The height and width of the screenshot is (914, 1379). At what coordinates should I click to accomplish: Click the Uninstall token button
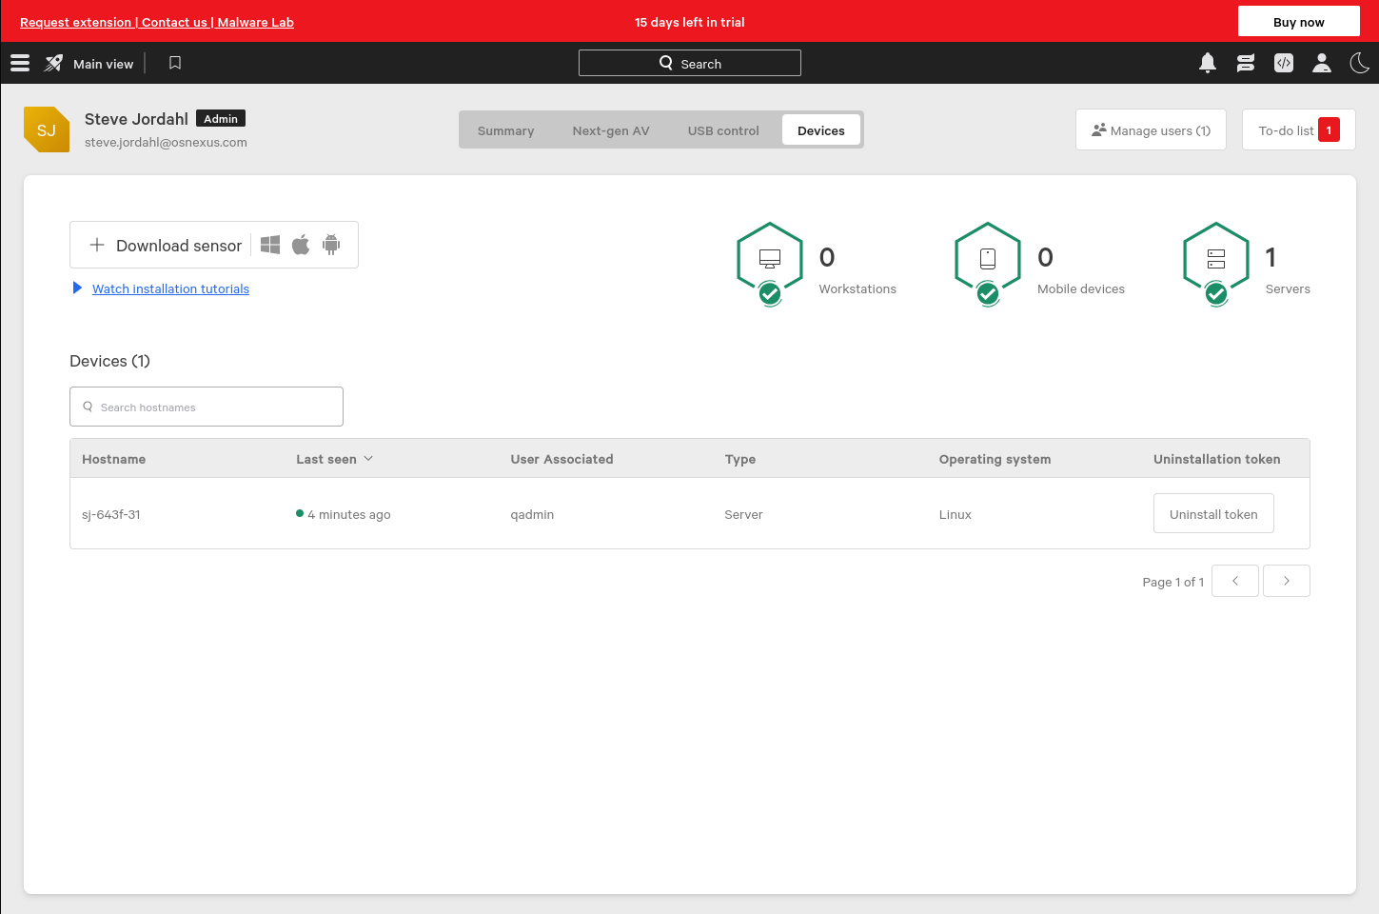tap(1213, 514)
